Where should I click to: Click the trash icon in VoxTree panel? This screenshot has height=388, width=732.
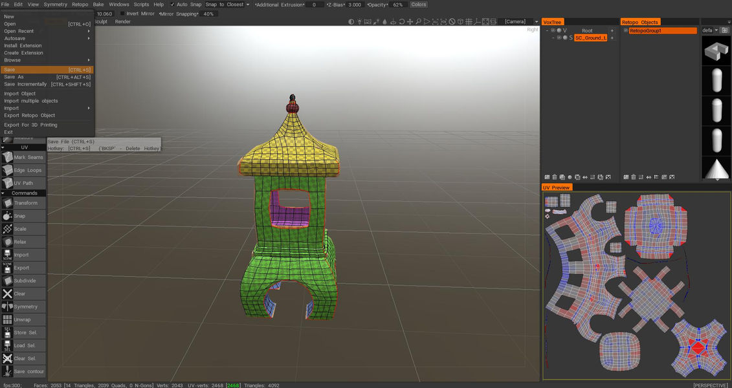(x=555, y=177)
